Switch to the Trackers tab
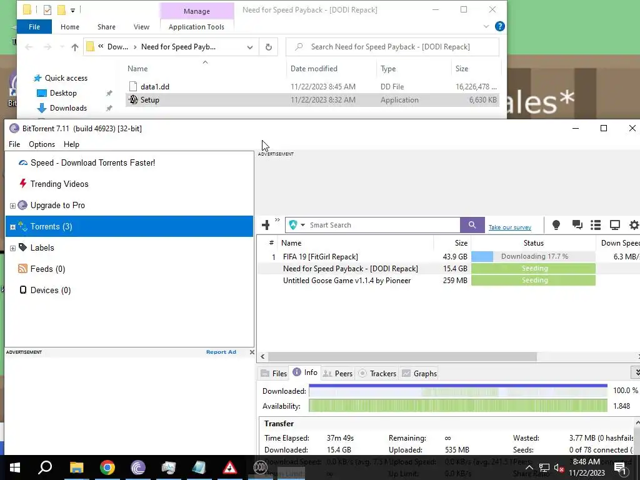The width and height of the screenshot is (640, 480). (377, 374)
